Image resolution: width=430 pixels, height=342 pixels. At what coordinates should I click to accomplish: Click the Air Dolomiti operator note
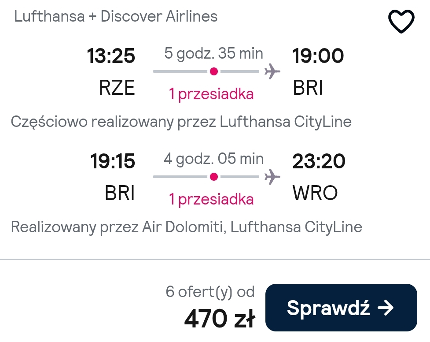coord(187,227)
